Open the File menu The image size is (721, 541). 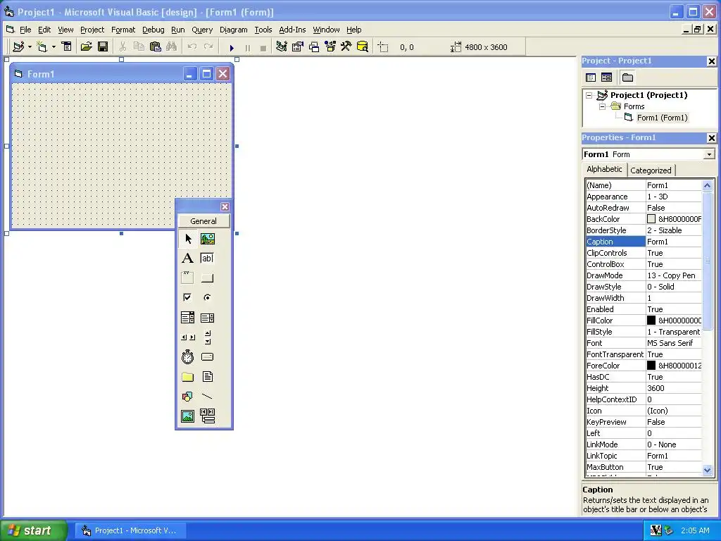pyautogui.click(x=25, y=30)
